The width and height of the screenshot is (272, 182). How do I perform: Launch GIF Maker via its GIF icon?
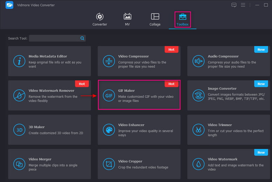[109, 95]
